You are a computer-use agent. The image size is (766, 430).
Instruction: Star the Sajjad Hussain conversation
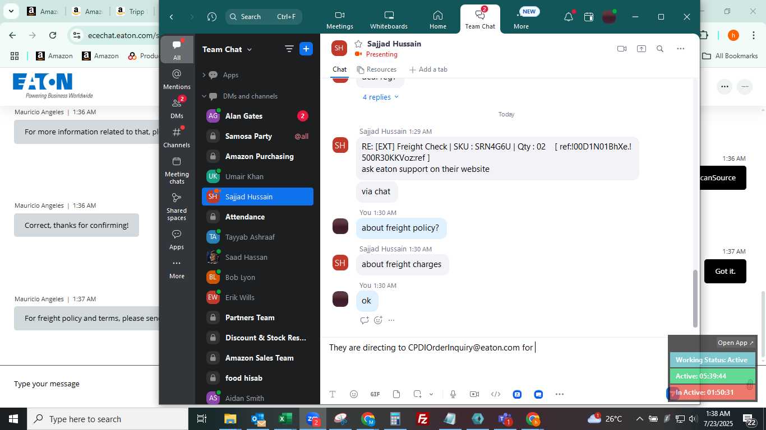coord(358,44)
